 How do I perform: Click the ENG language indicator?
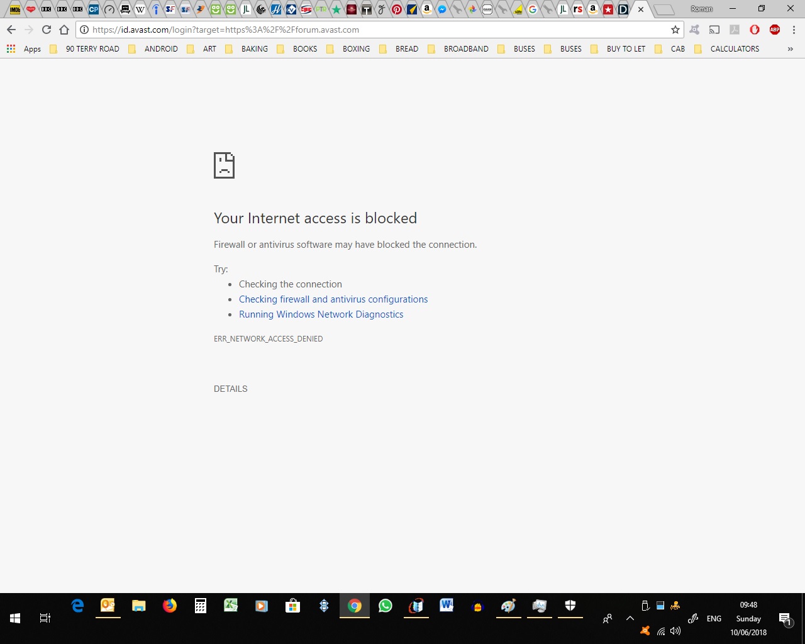[x=714, y=619]
